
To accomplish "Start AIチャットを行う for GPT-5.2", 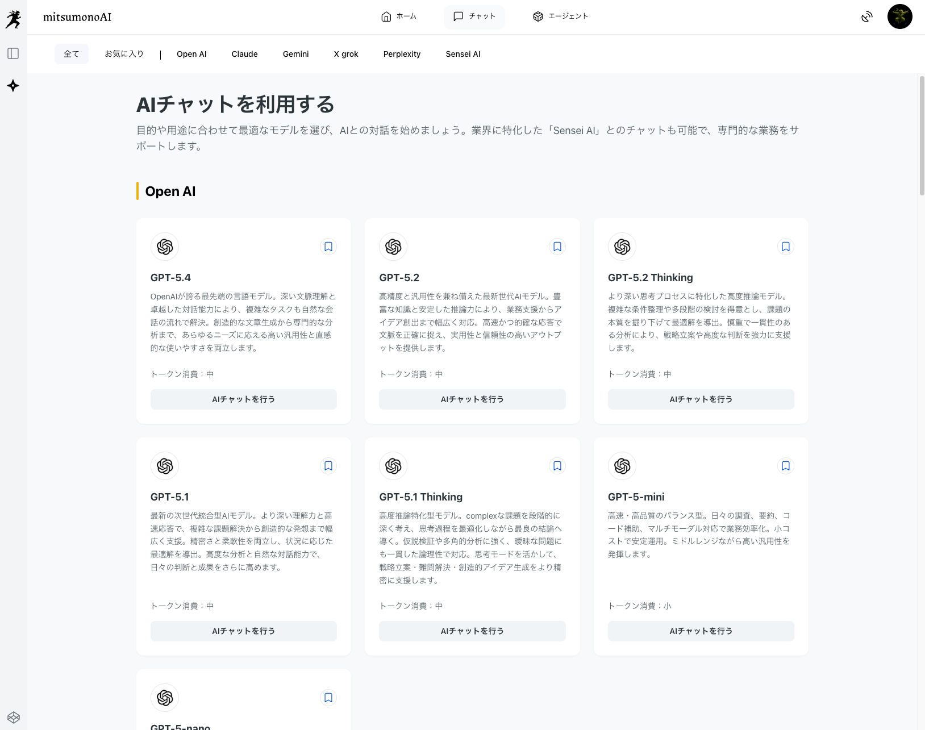I will [x=472, y=399].
